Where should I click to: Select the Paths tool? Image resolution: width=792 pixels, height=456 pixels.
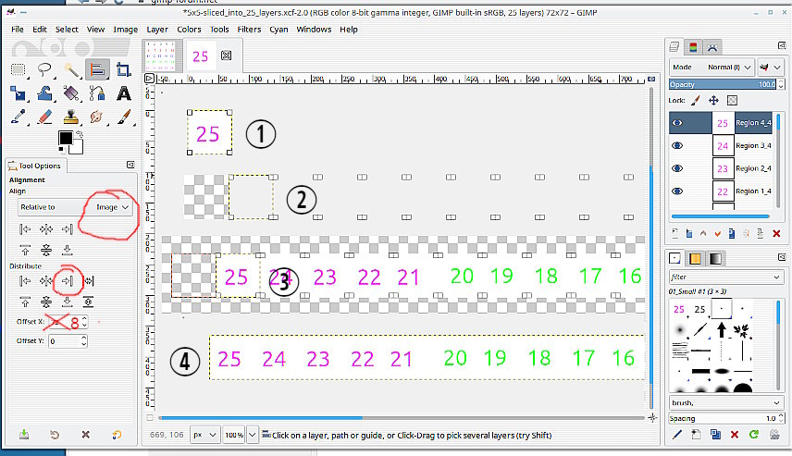pyautogui.click(x=97, y=93)
